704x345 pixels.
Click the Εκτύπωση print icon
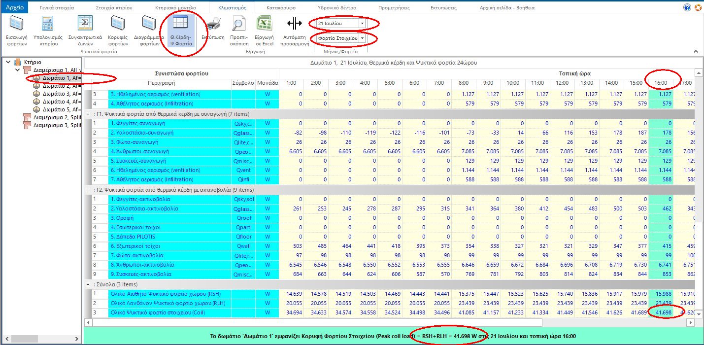click(213, 30)
